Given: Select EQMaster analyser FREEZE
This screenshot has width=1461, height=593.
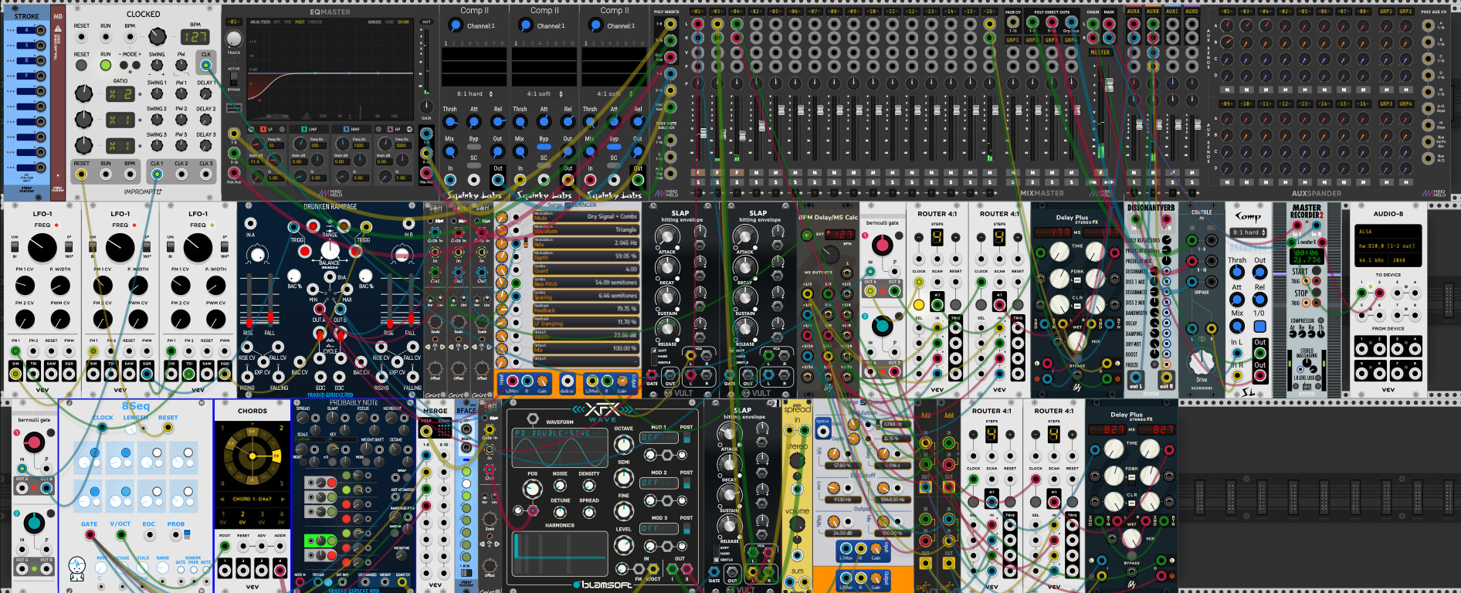Looking at the screenshot, I should coord(317,22).
